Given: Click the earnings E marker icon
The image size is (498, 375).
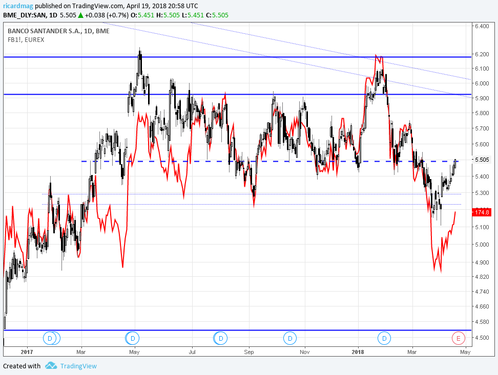Looking at the screenshot, I should 459,339.
